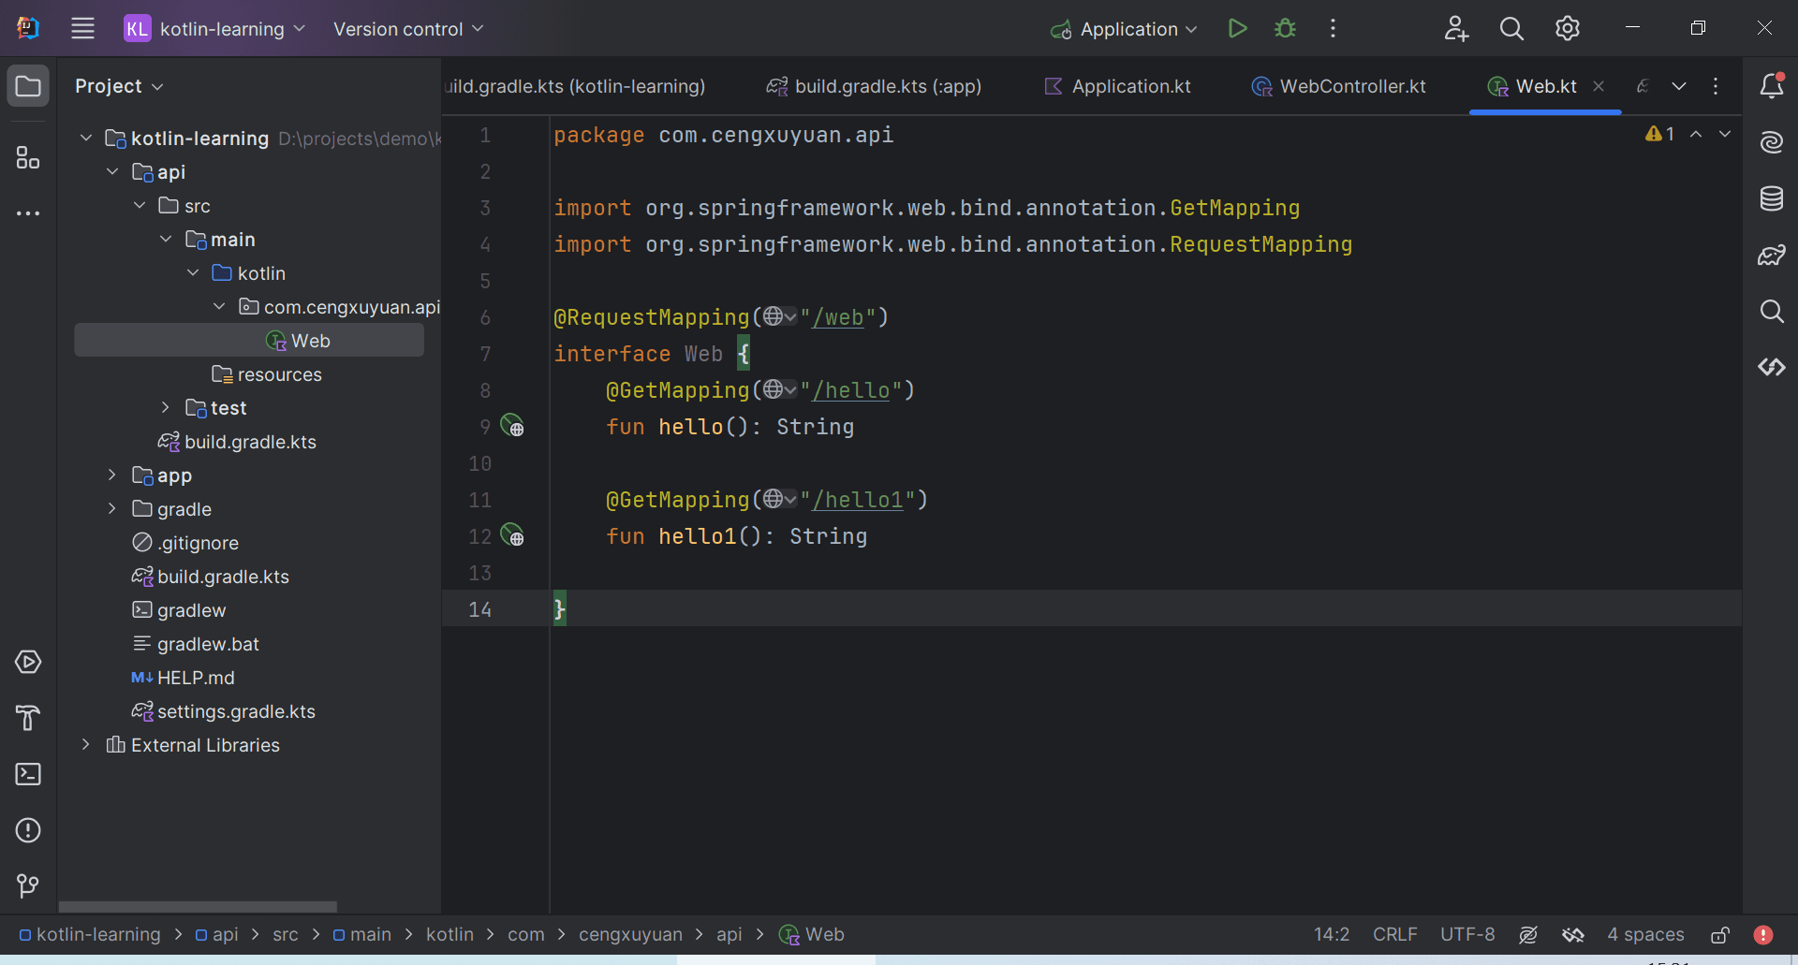Open the Services tool window

[x=28, y=662]
